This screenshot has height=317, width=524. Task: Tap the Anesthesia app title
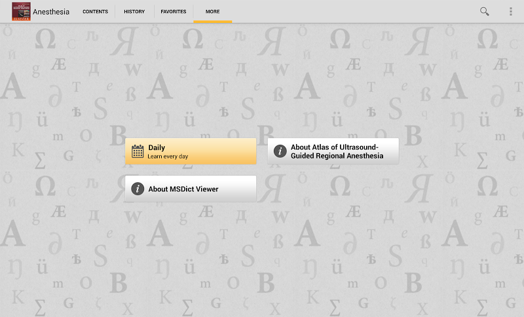point(51,12)
